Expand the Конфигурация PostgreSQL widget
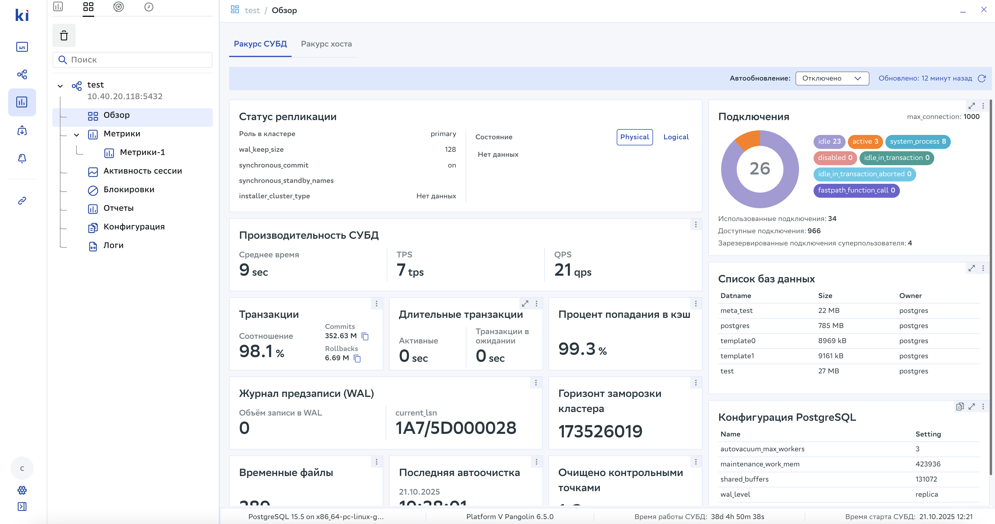995x524 pixels. point(971,406)
